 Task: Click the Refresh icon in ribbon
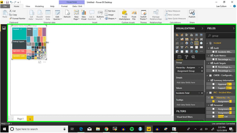67,14
